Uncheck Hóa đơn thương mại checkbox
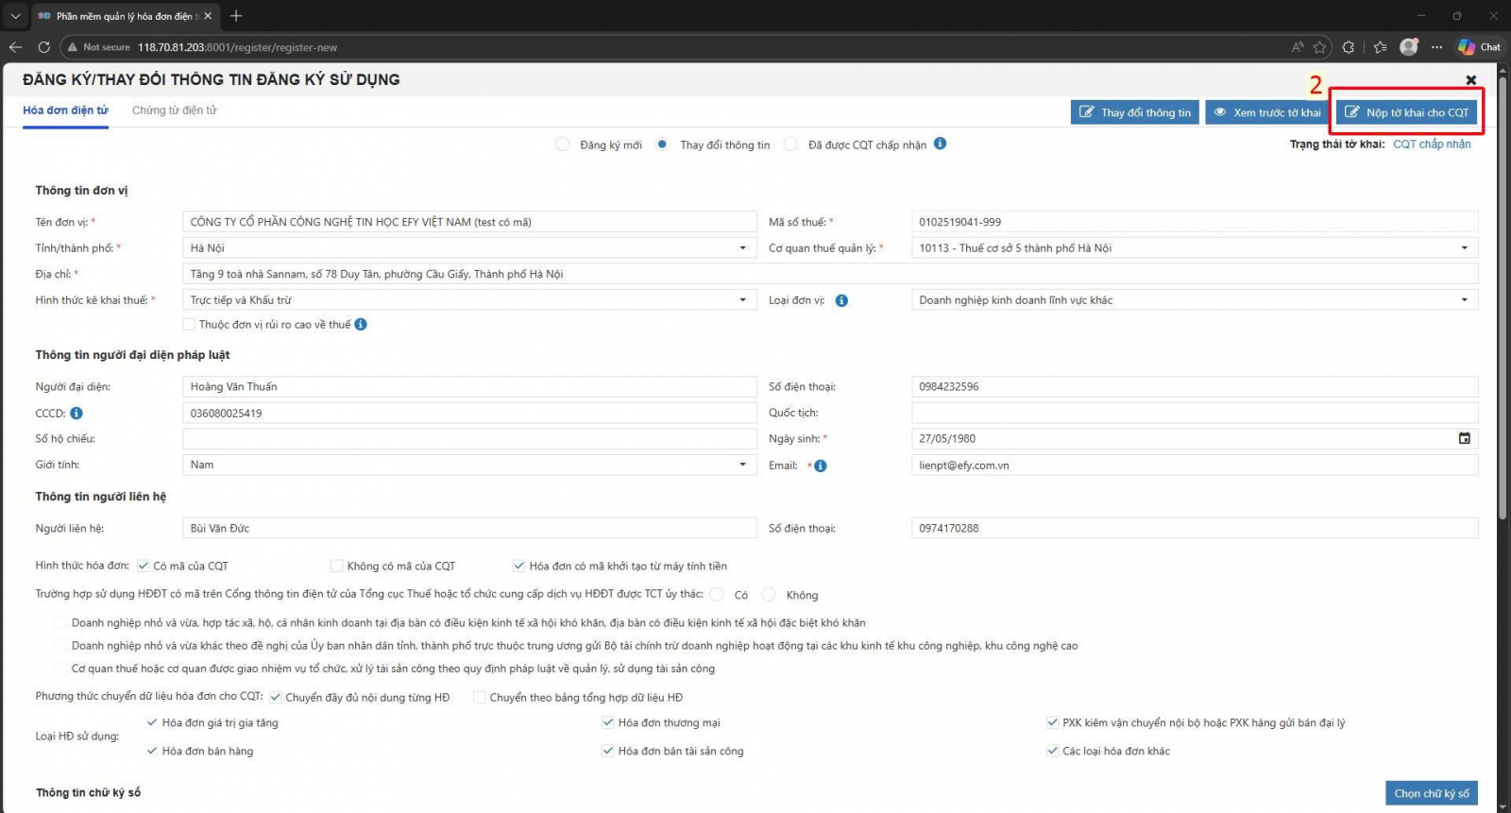The height and width of the screenshot is (813, 1511). (x=608, y=722)
